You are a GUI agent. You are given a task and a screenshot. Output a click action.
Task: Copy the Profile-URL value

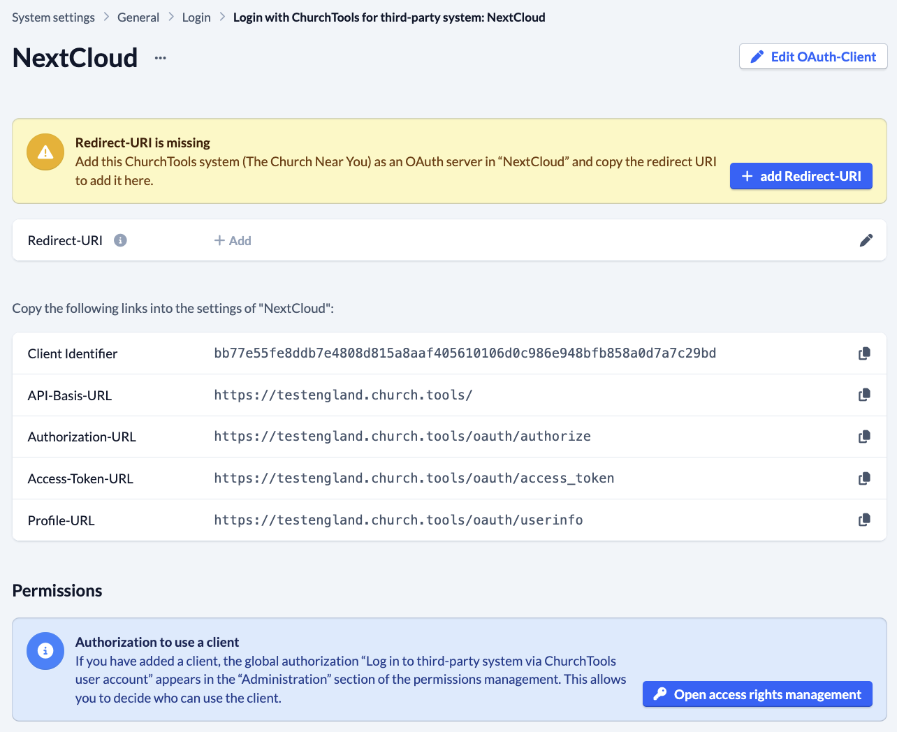click(x=864, y=520)
